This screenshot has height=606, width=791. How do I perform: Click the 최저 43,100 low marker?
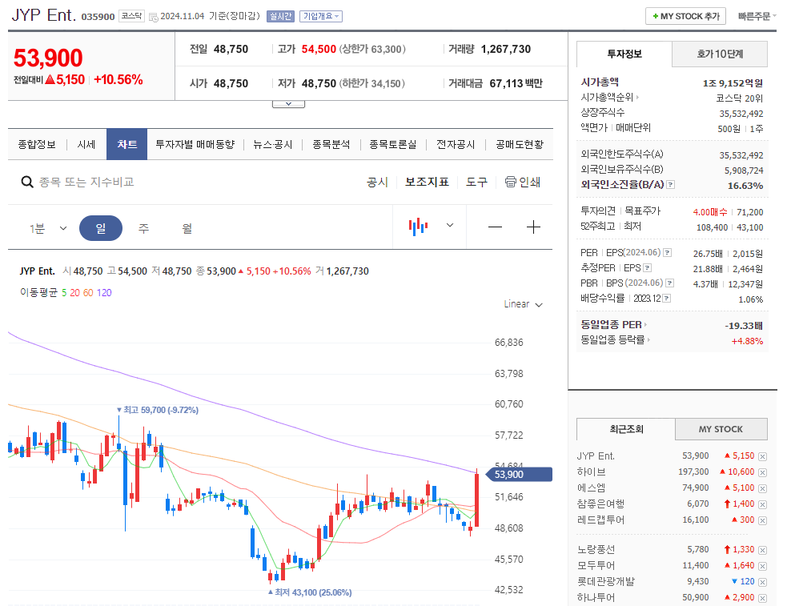coord(310,592)
